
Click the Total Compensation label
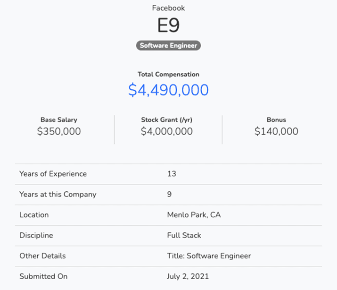pyautogui.click(x=168, y=74)
